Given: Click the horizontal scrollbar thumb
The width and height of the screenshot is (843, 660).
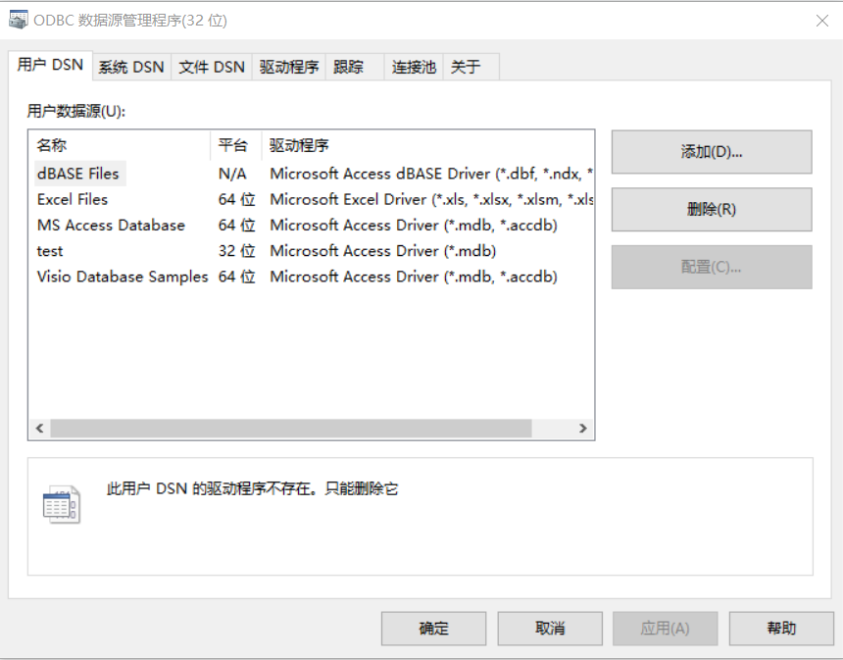Looking at the screenshot, I should click(x=291, y=429).
